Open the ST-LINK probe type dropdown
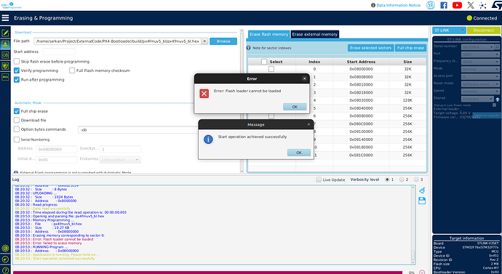The width and height of the screenshot is (502, 274). [449, 31]
